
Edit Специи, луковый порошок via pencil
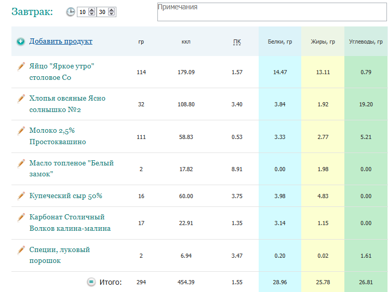pyautogui.click(x=21, y=250)
